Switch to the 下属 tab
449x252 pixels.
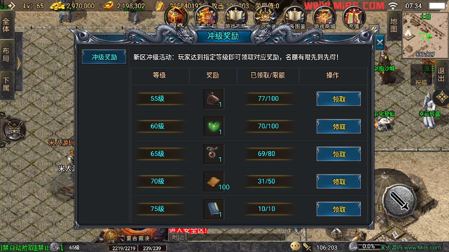coord(6,85)
